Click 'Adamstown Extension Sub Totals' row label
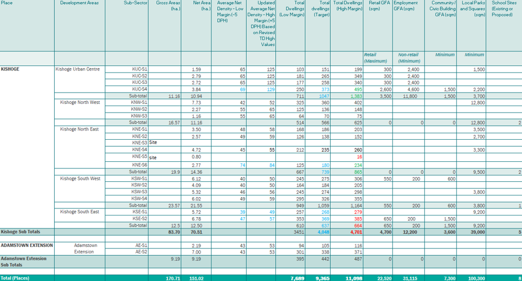Image resolution: width=522 pixels, height=281 pixels. 24,262
